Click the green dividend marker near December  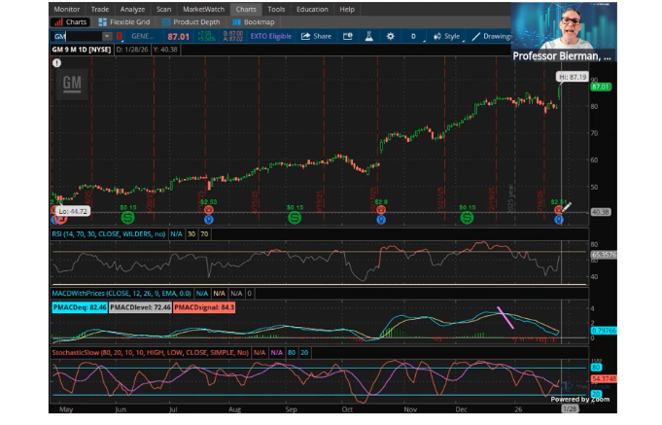(x=468, y=217)
